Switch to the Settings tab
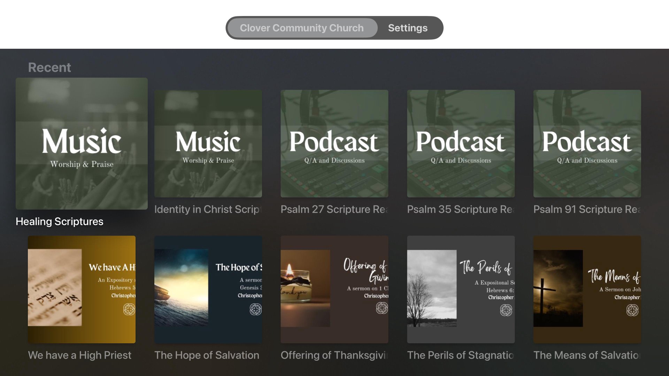This screenshot has height=376, width=669. coord(407,28)
